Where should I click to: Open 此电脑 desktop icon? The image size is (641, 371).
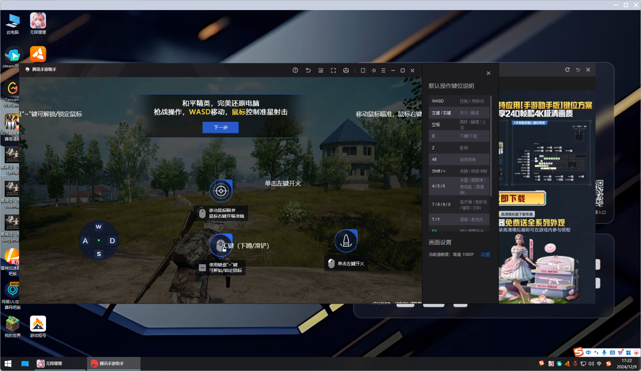click(x=13, y=24)
